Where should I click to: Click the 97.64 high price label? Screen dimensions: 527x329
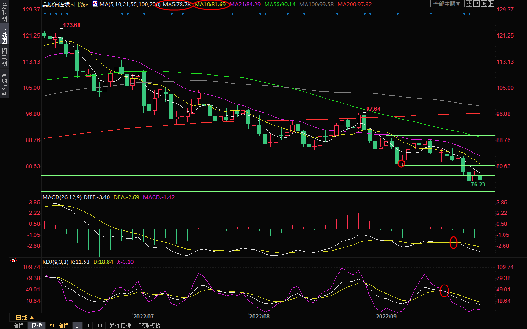click(373, 109)
